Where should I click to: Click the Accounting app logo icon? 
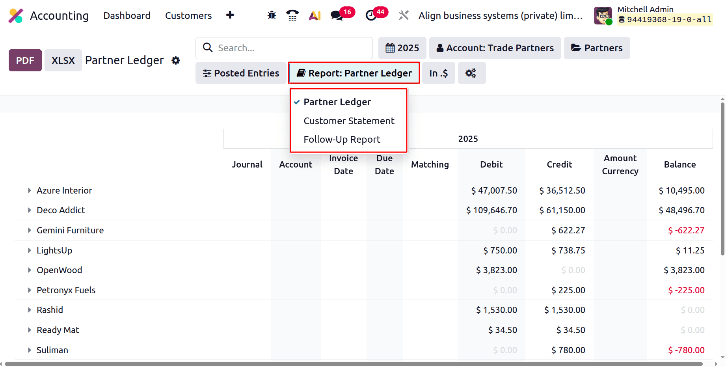[x=16, y=16]
